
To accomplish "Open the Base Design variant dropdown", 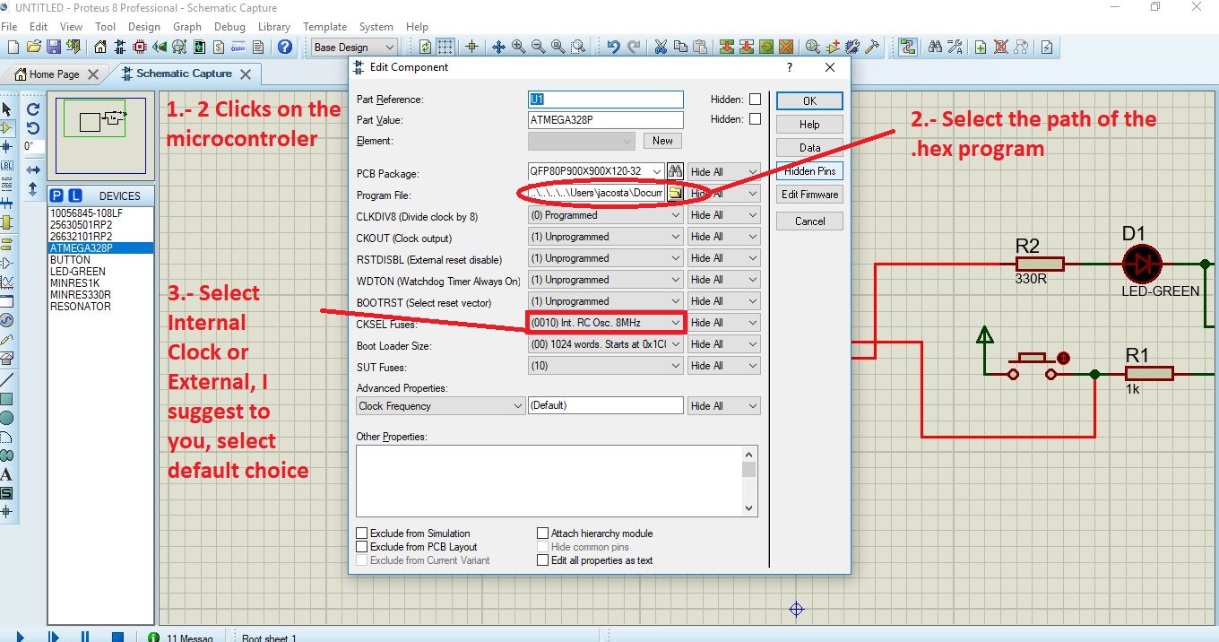I will point(353,47).
